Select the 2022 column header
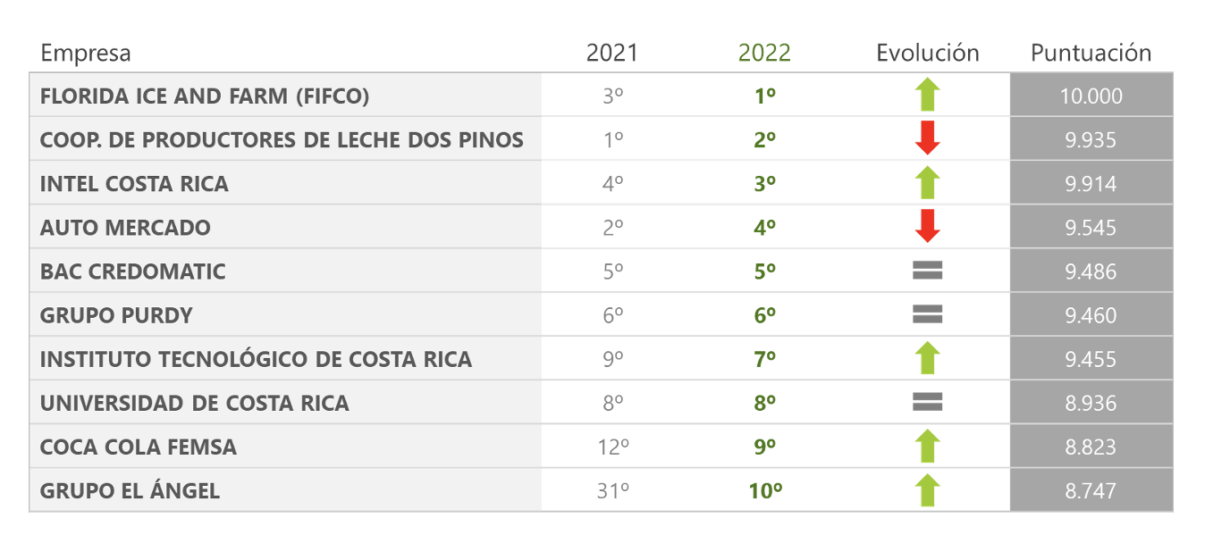 tap(764, 53)
